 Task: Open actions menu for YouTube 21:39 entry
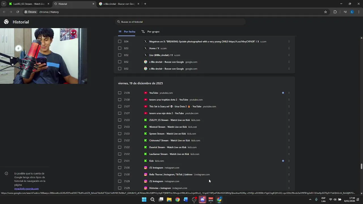click(x=289, y=93)
